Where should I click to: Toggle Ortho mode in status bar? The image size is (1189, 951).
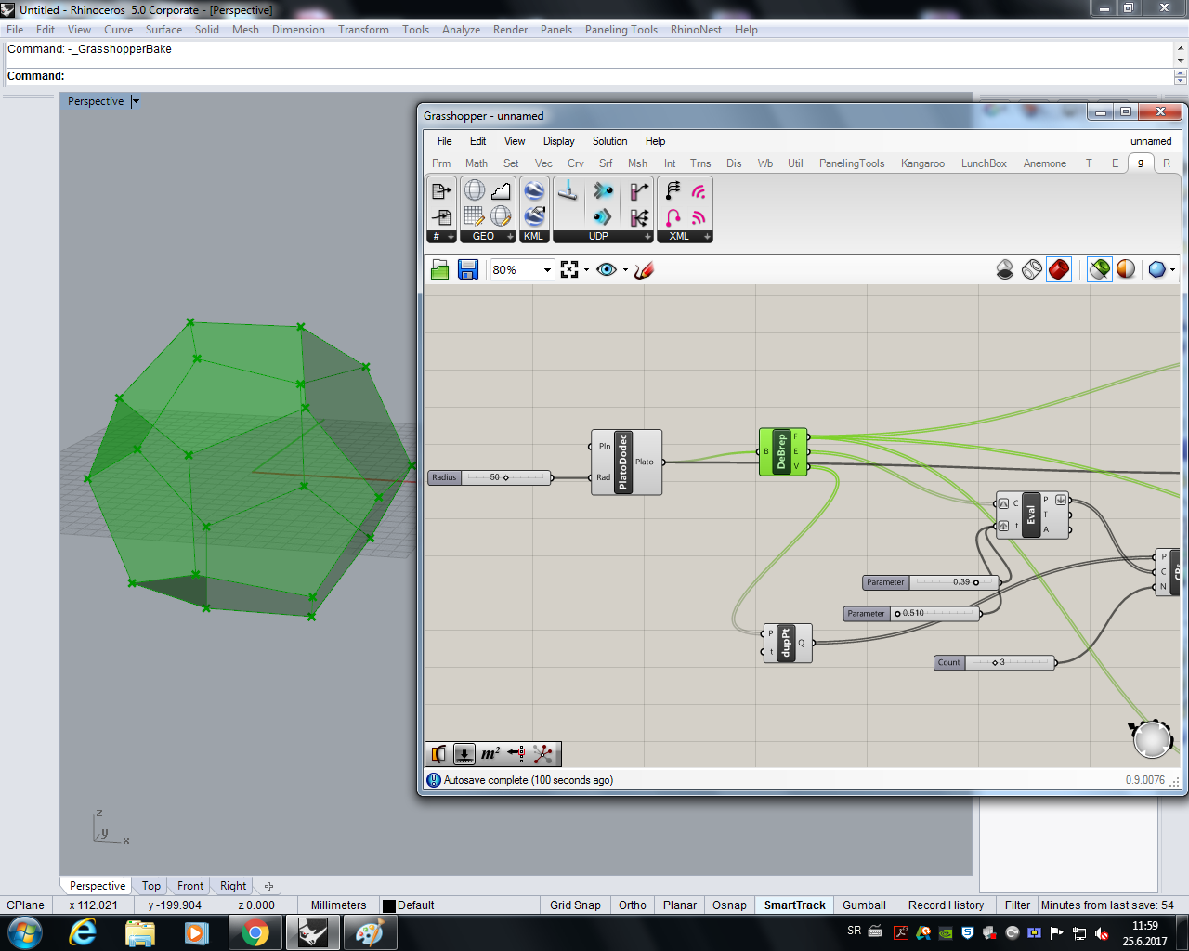point(633,905)
